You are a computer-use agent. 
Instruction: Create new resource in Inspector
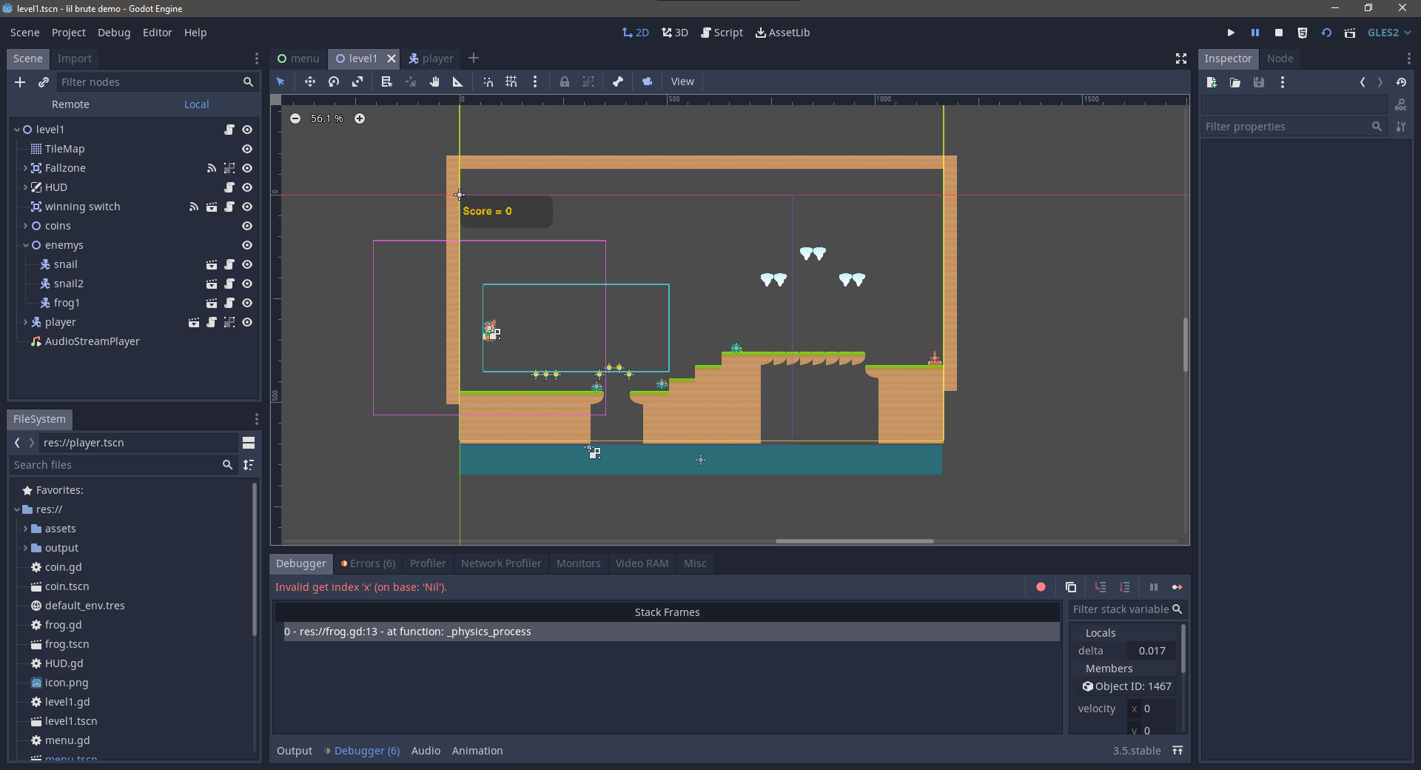1212,82
